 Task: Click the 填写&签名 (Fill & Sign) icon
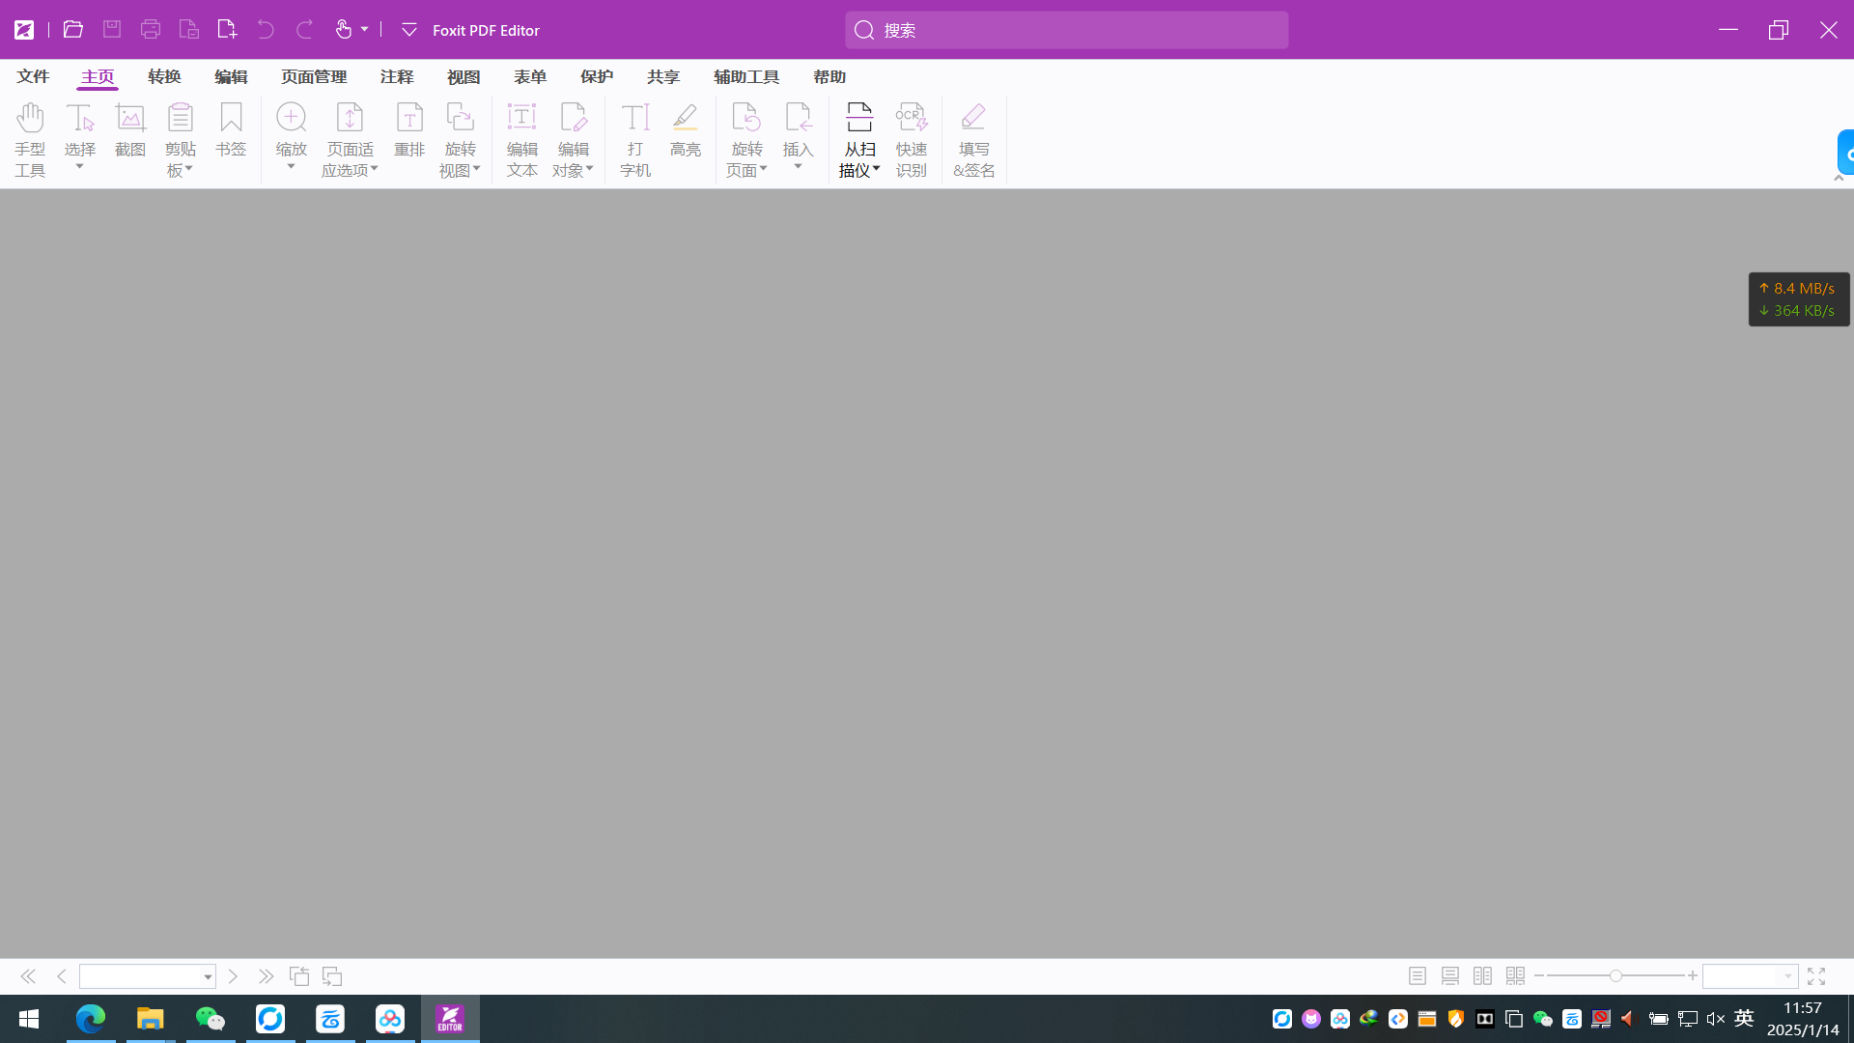tap(972, 137)
